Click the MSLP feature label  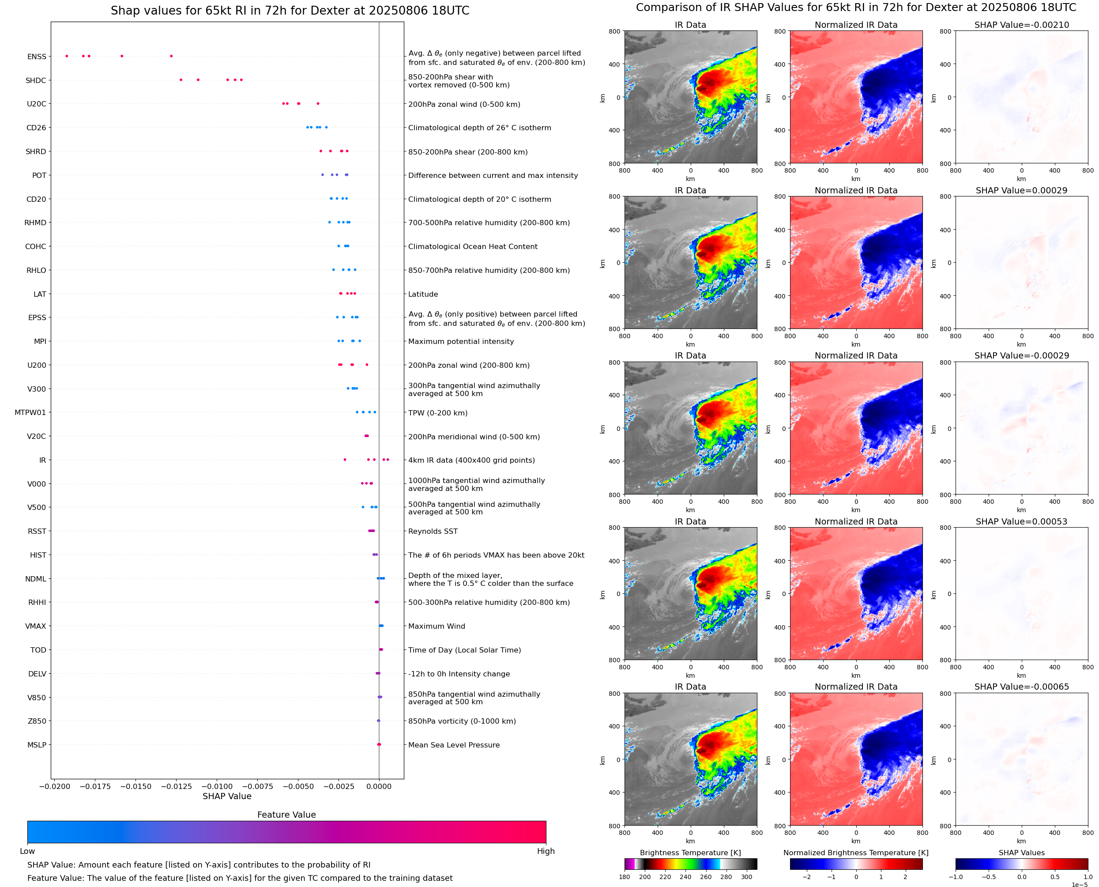click(x=37, y=745)
